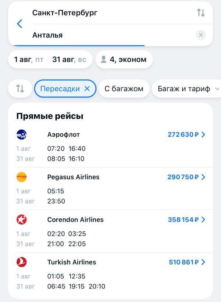
Task: Tap the Turkish Airlines logo
Action: [21, 262]
